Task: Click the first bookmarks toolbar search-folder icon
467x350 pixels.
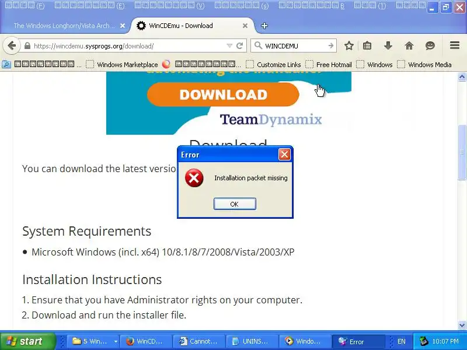Action: 6,64
